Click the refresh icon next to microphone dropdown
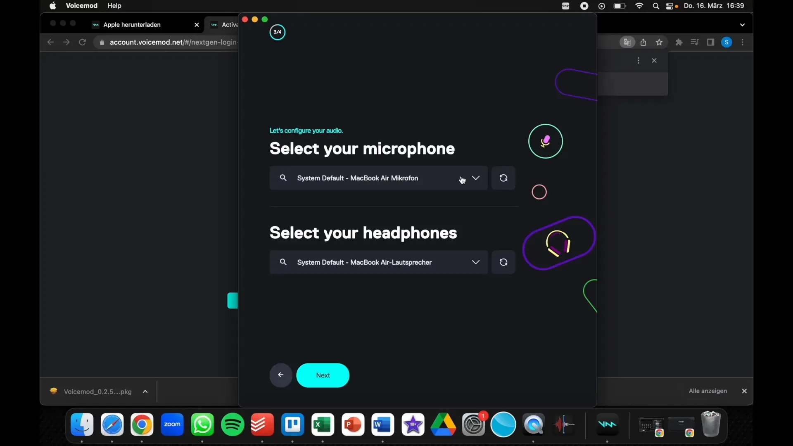The image size is (793, 446). pos(503,178)
